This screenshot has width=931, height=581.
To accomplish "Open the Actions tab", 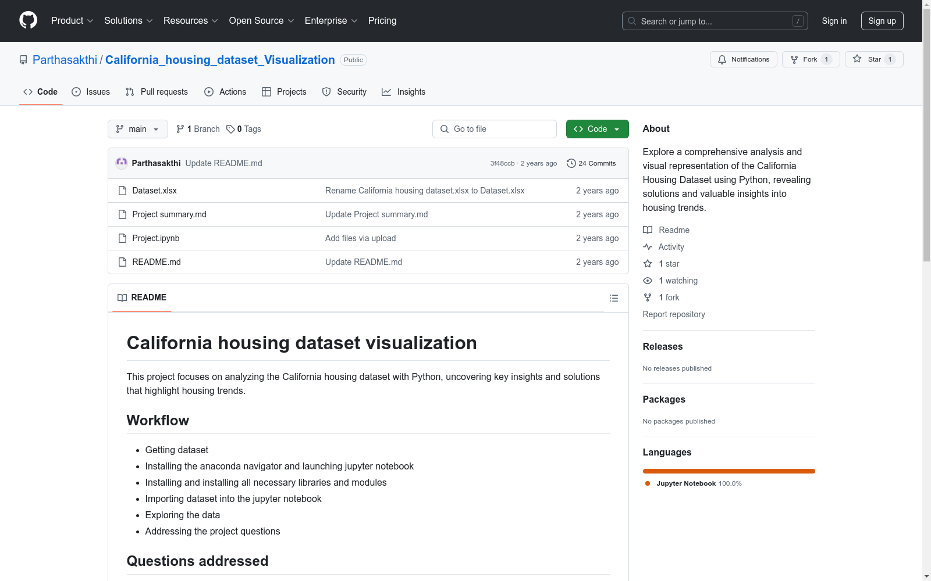I will [225, 92].
